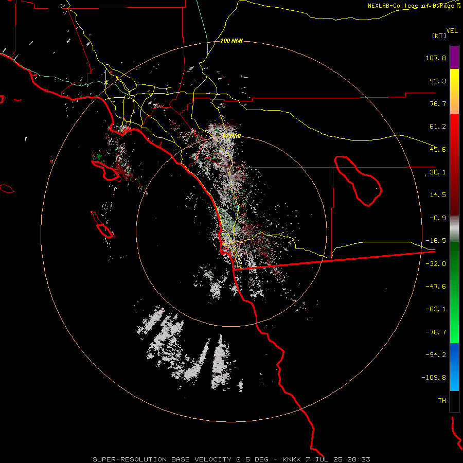463x463 pixels.
Task: Select the -78.7 scale value
Action: point(436,332)
